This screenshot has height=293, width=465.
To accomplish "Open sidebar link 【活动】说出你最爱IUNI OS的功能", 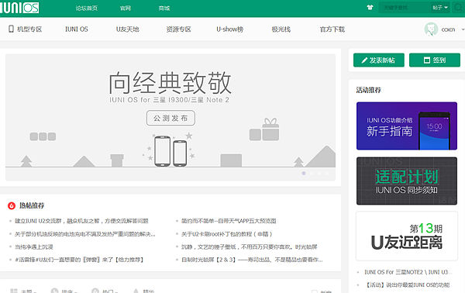I will pyautogui.click(x=408, y=285).
